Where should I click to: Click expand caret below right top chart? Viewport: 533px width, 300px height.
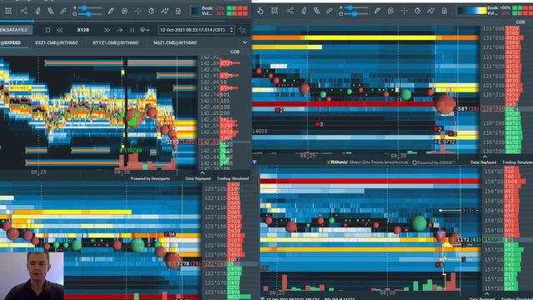(485, 157)
